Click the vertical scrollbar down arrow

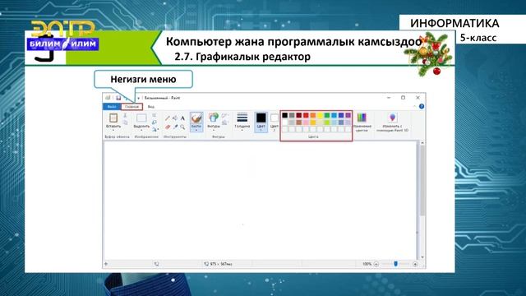(422, 257)
